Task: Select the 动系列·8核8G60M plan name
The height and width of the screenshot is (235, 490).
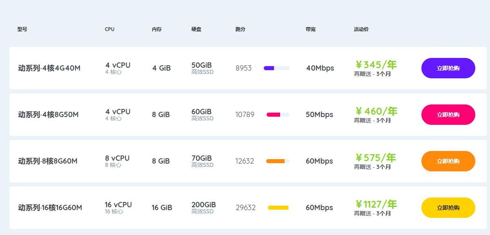Action: [x=48, y=161]
